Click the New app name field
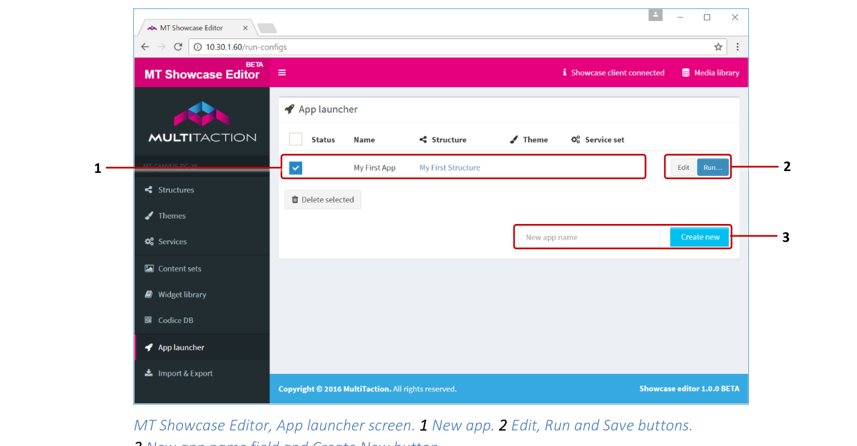This screenshot has width=857, height=446. point(587,237)
